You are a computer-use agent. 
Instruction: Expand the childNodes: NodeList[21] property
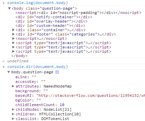point(13,109)
